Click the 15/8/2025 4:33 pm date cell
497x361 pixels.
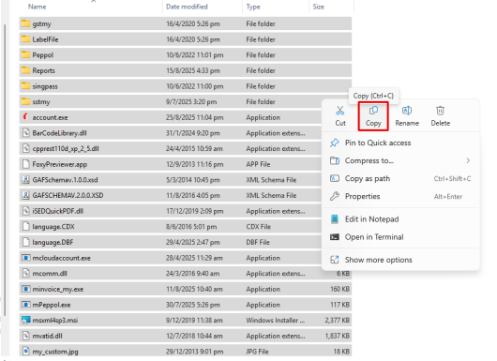[x=193, y=70]
